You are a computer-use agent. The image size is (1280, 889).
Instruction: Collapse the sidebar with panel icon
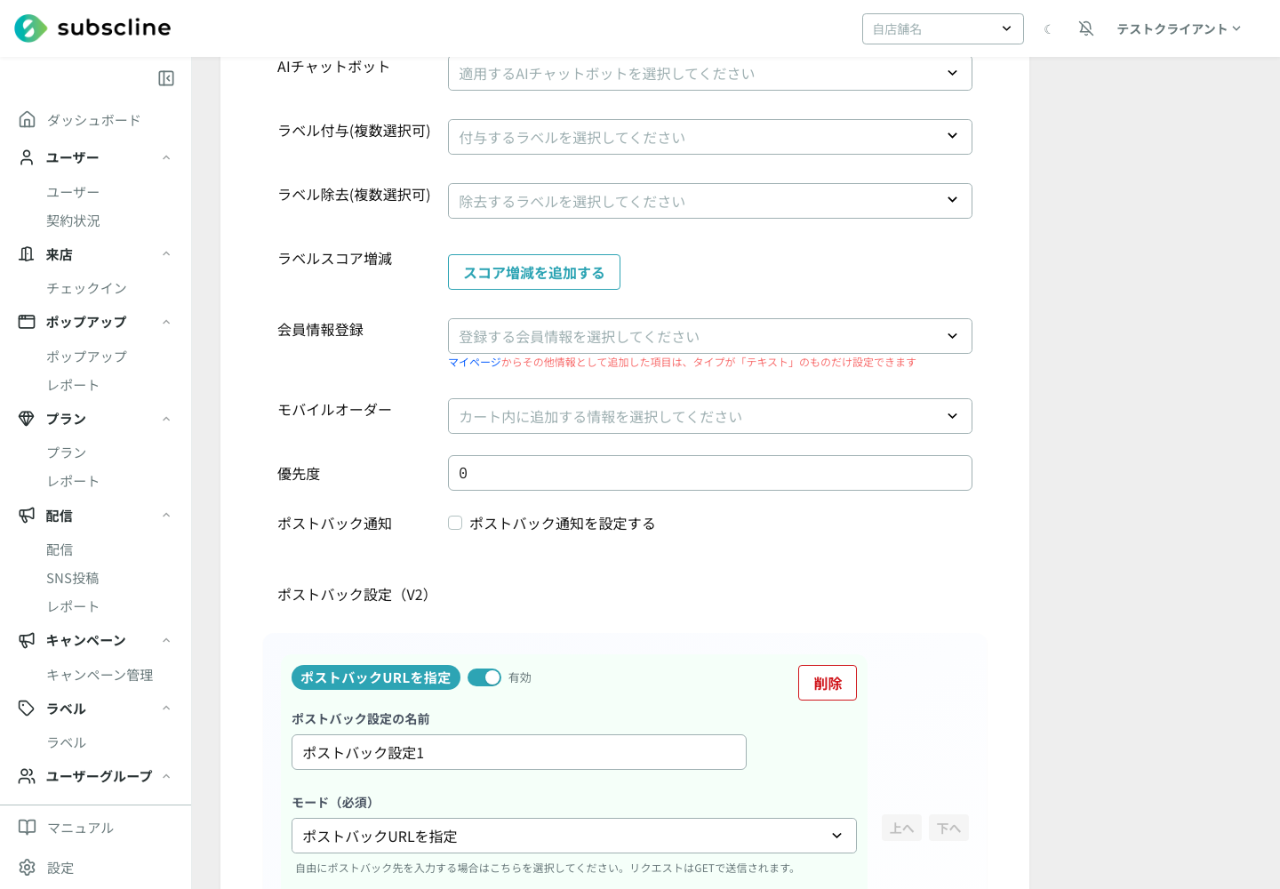coord(166,78)
